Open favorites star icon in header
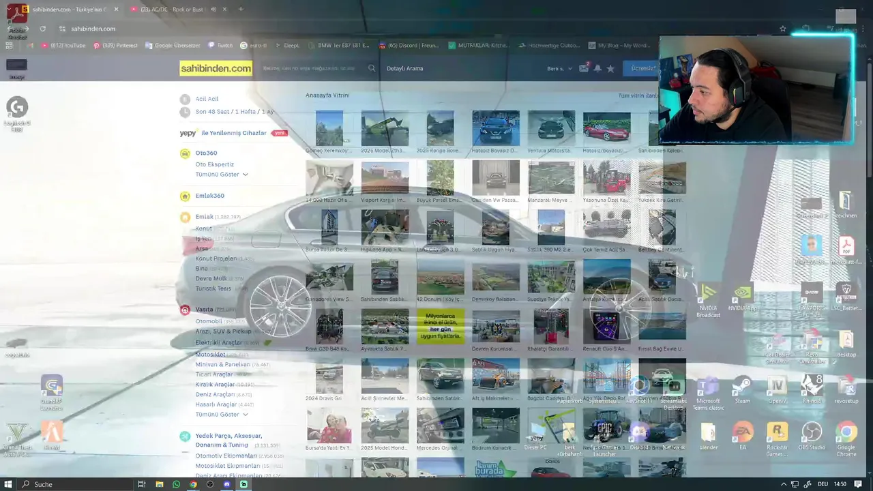This screenshot has width=873, height=491. pyautogui.click(x=610, y=68)
